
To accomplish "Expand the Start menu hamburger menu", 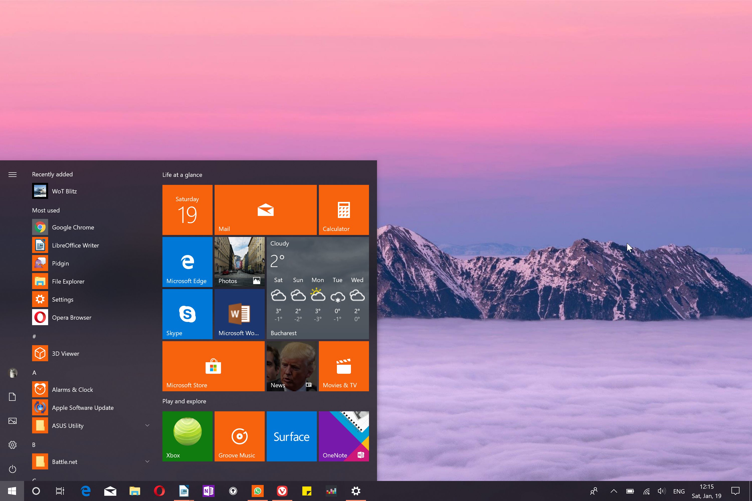I will pyautogui.click(x=12, y=174).
